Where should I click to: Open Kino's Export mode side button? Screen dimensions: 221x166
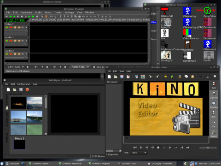coord(214,134)
